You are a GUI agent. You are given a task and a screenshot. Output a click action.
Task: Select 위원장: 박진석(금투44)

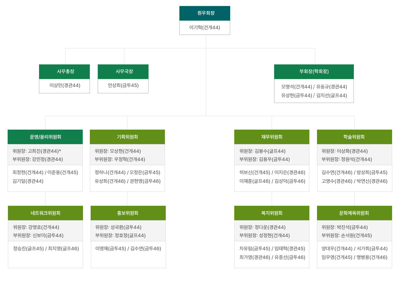[x=345, y=227]
